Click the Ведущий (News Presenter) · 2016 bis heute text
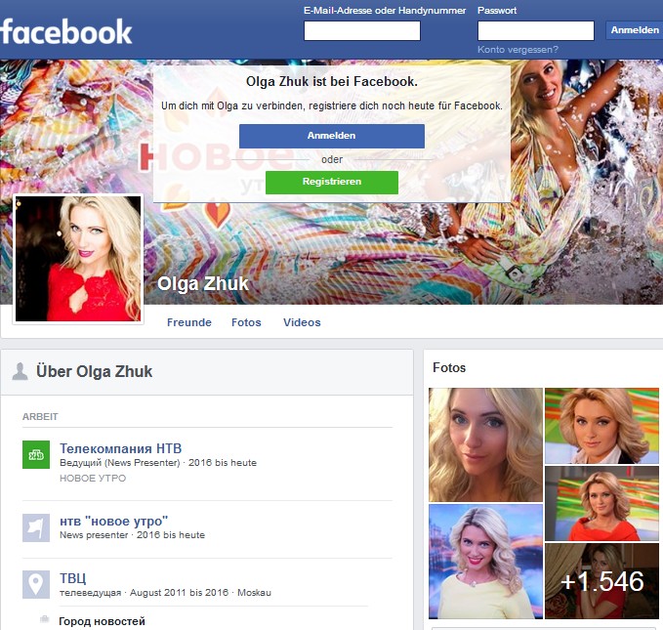 point(158,463)
